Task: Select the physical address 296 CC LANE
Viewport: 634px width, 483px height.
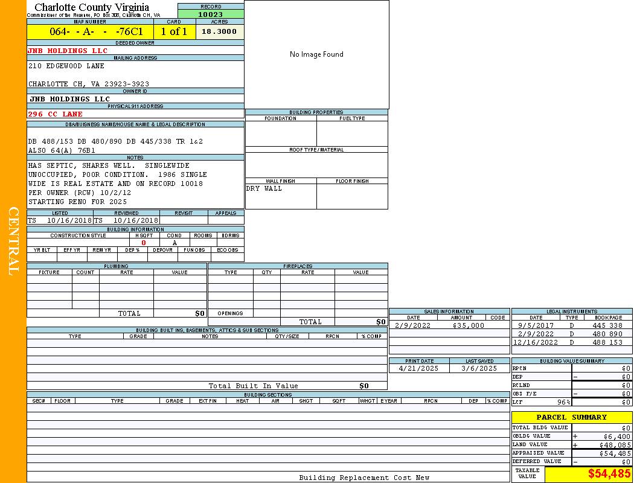Action: coord(56,114)
